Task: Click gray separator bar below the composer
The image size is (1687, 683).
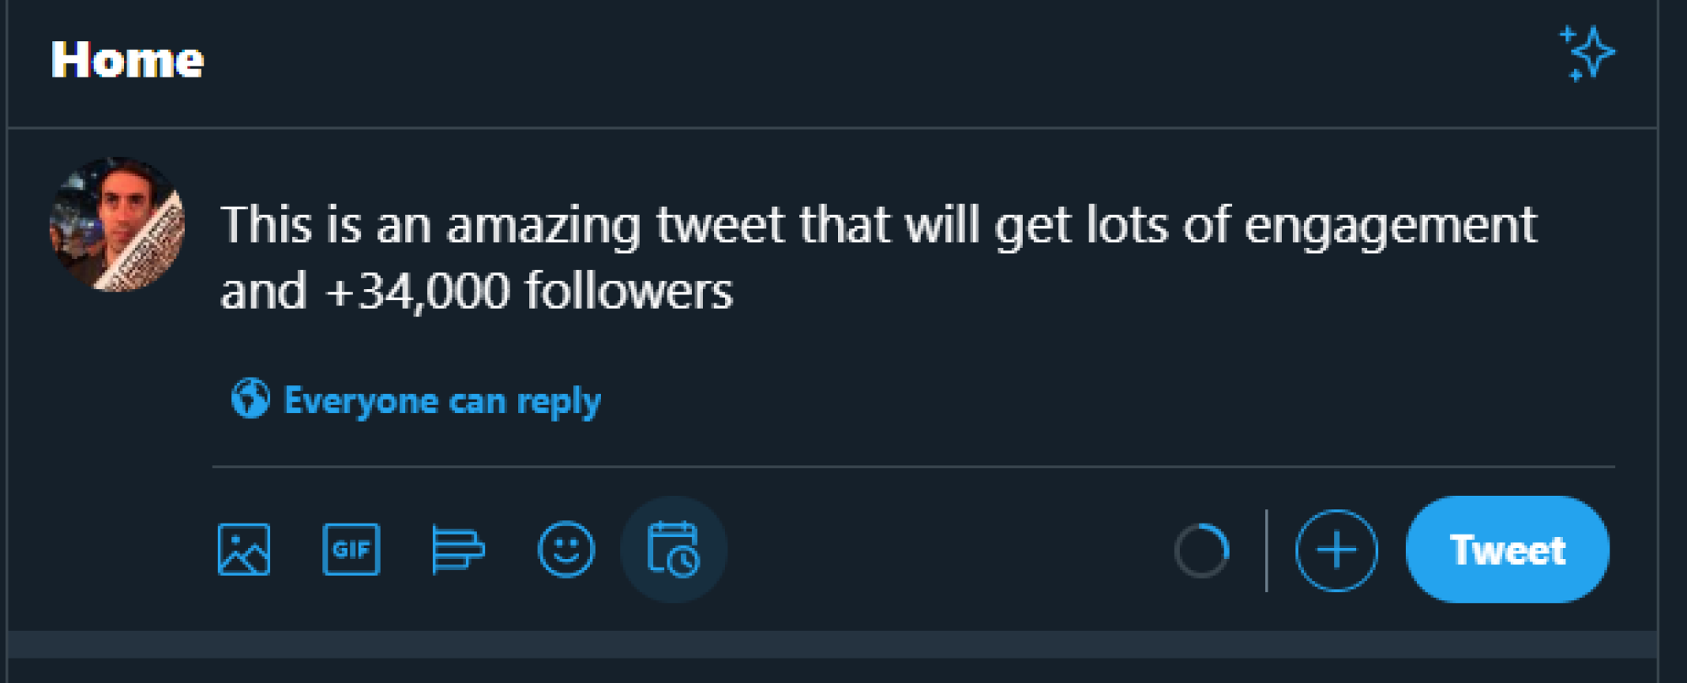Action: tap(832, 644)
